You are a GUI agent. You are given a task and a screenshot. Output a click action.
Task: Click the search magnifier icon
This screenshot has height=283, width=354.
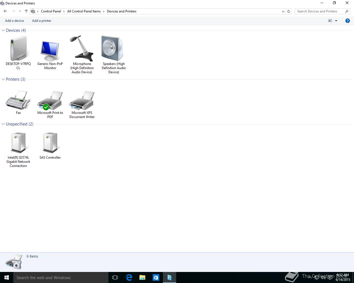(x=347, y=11)
